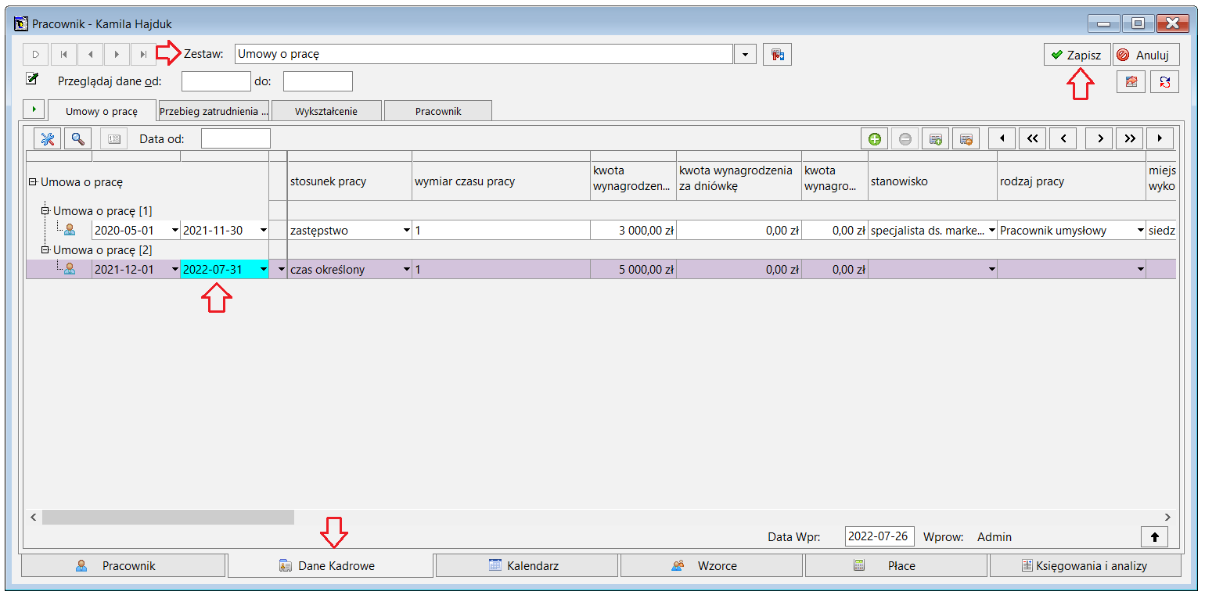Screen dimensions: 1205x595
Task: Click the Data od input field
Action: pyautogui.click(x=236, y=139)
